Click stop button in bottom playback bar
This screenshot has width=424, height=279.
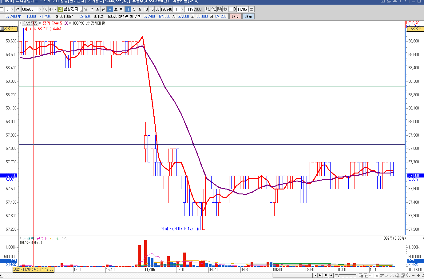coord(326,275)
